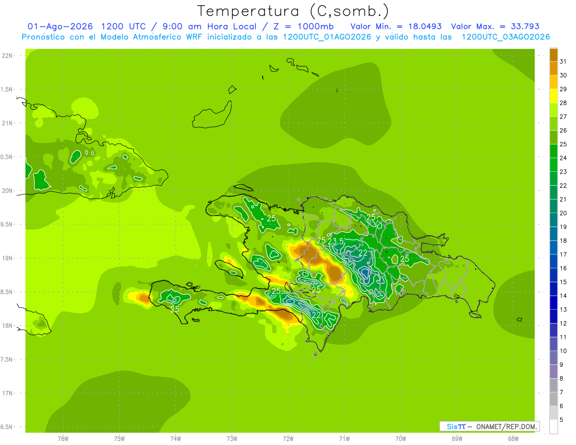The width and height of the screenshot is (576, 445).
Task: Click the '22N' latitude axis label
Action: point(8,56)
